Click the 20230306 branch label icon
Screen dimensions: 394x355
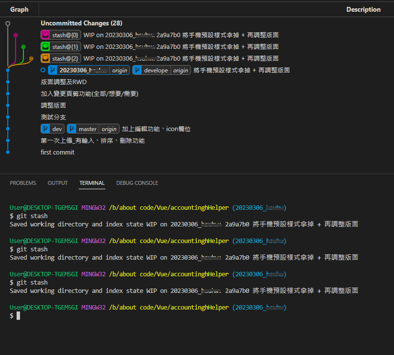[53, 70]
